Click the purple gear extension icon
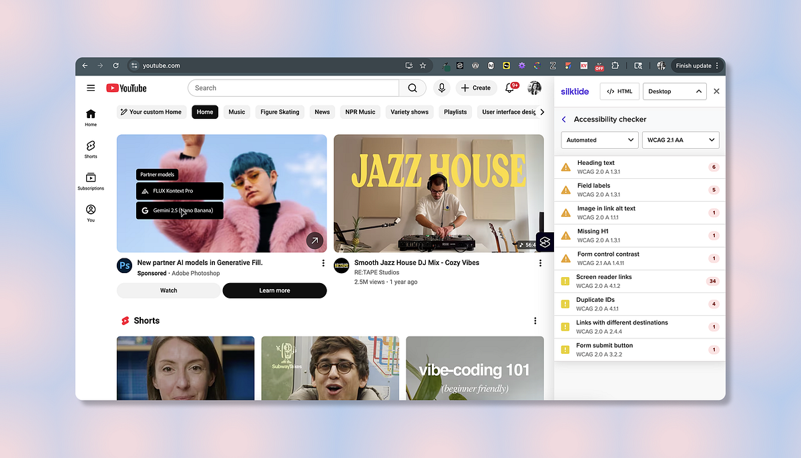The image size is (801, 458). pos(522,65)
